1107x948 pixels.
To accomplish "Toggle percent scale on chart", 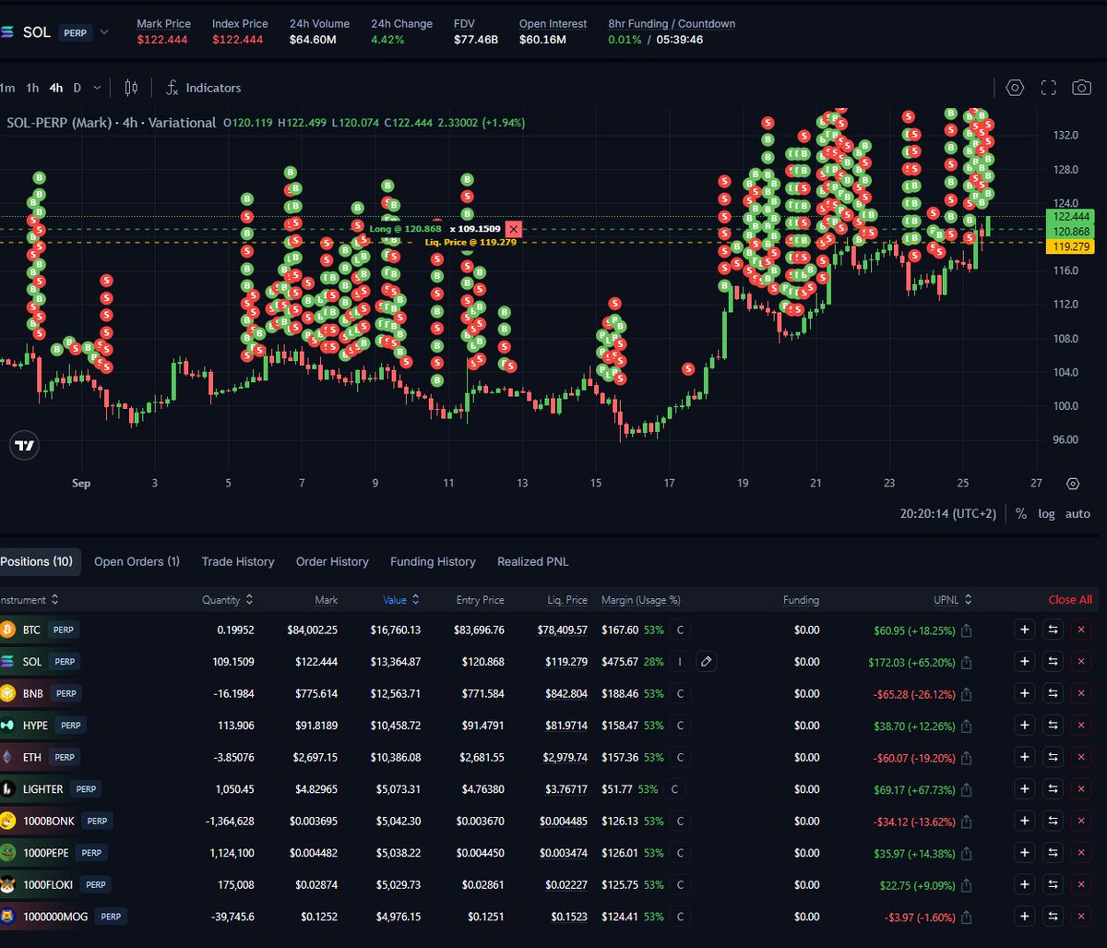I will (1021, 513).
